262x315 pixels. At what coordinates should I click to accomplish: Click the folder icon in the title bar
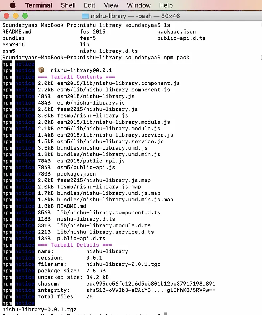(x=85, y=16)
